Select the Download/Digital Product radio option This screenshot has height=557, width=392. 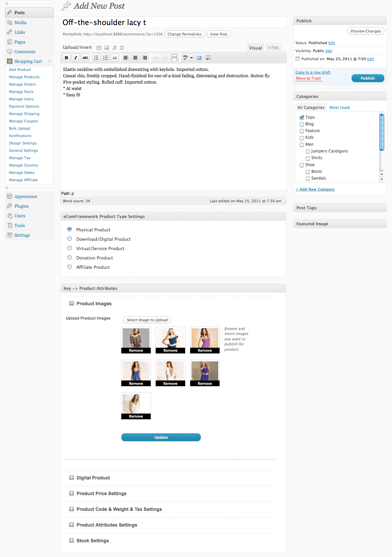pos(70,239)
